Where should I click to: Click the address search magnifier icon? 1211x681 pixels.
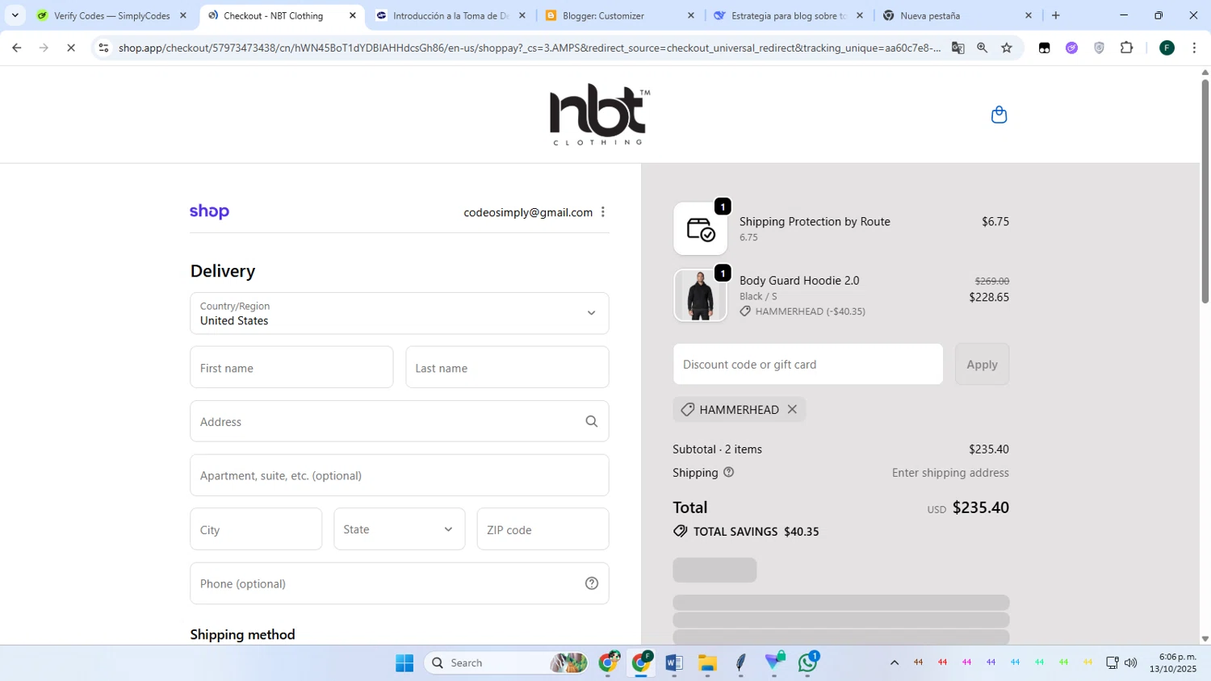point(592,421)
